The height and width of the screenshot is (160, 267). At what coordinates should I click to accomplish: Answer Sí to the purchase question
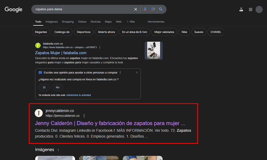(44, 87)
